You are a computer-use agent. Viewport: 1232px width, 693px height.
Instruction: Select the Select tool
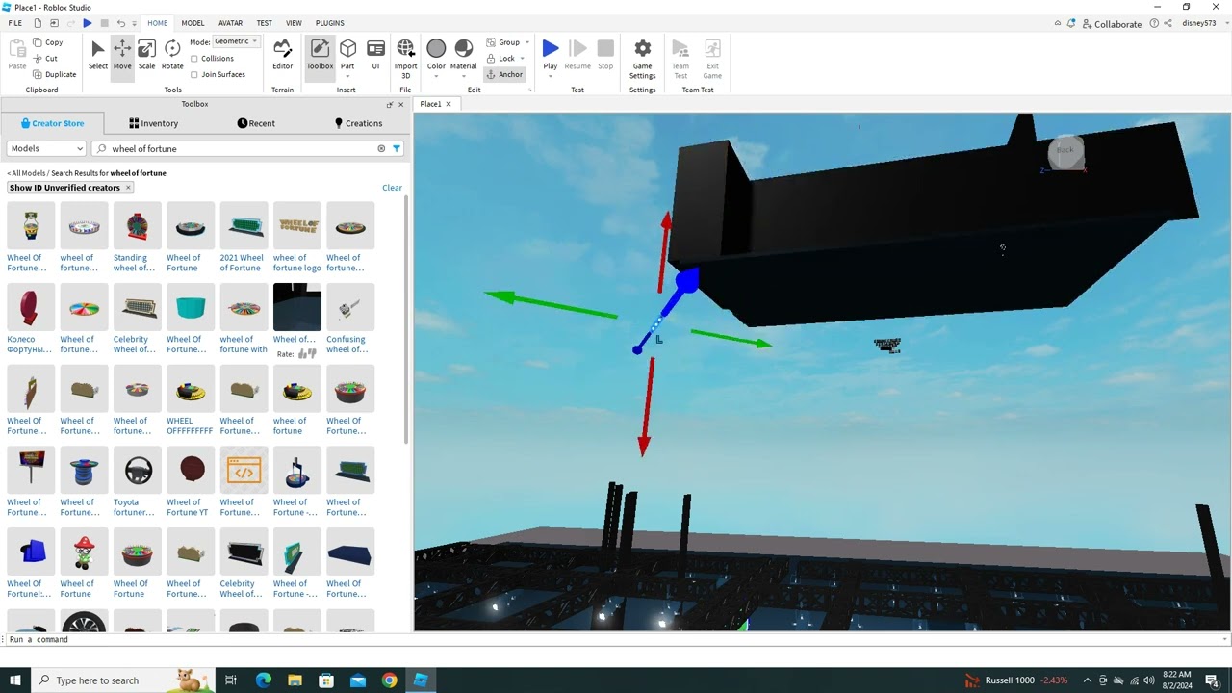click(98, 55)
